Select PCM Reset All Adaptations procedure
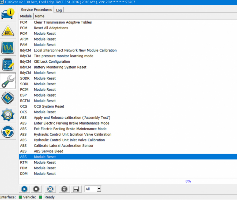Viewport: 237px width, 200px height. [51, 28]
